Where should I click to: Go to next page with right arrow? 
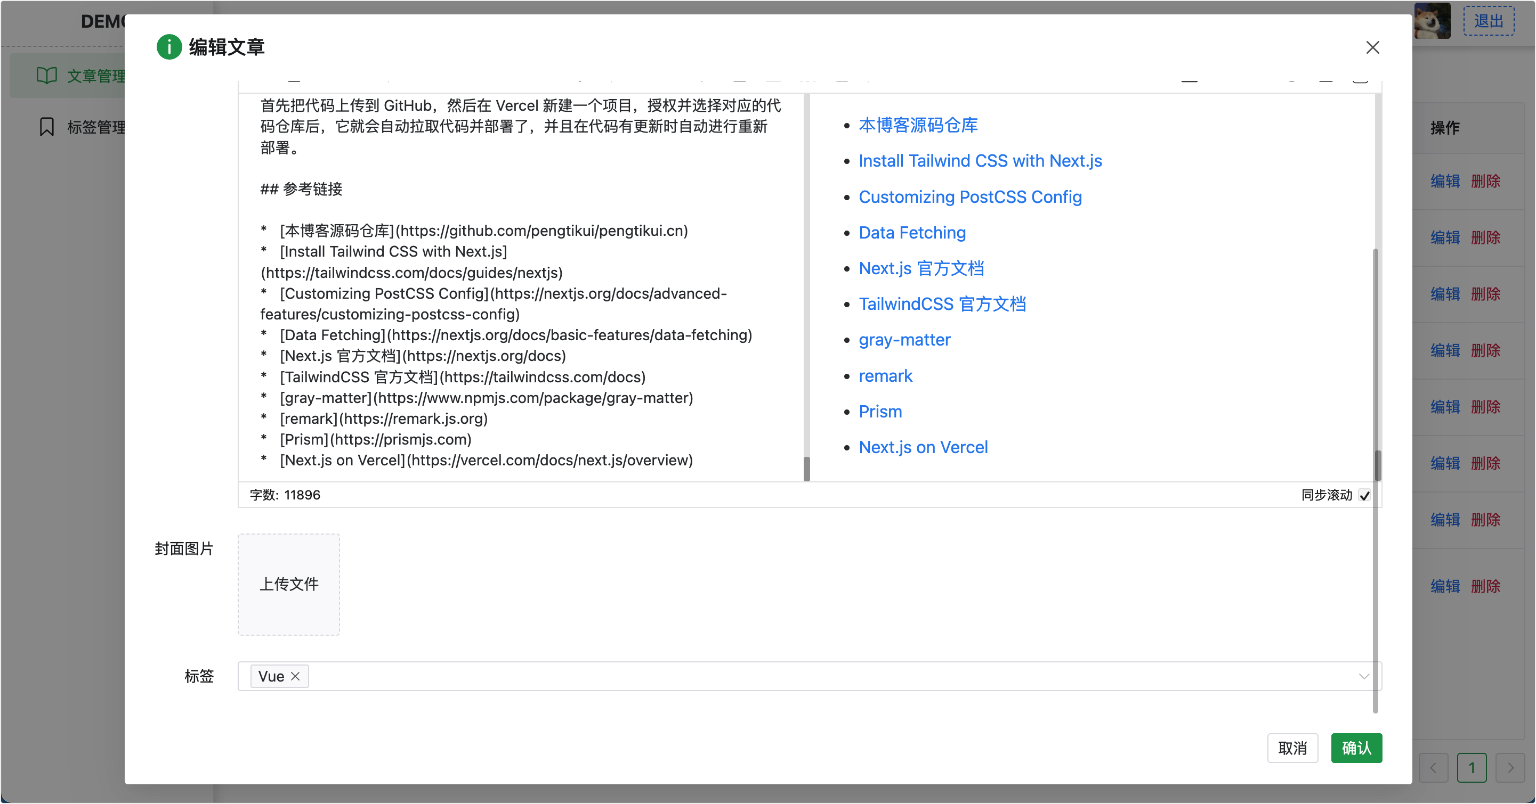[x=1510, y=767]
